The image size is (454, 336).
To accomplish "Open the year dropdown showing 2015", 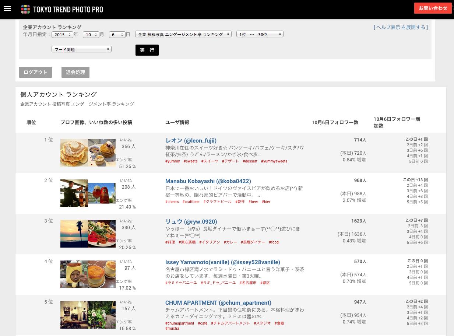I will [x=62, y=35].
